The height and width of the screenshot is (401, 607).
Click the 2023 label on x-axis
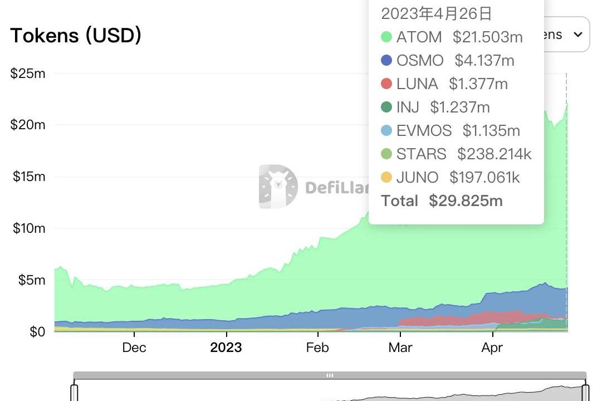click(226, 348)
